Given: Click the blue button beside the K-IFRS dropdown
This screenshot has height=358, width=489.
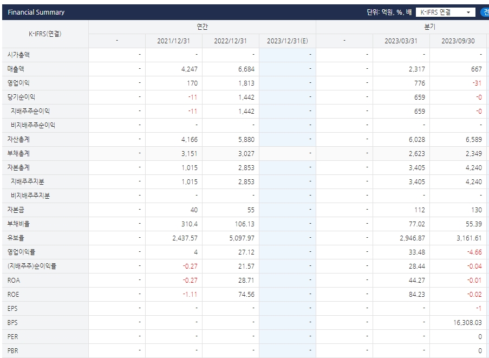Looking at the screenshot, I should pyautogui.click(x=485, y=12).
